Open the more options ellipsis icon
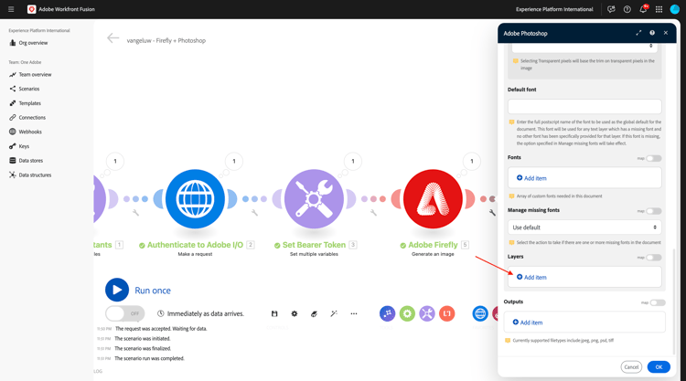The image size is (686, 381). (354, 313)
